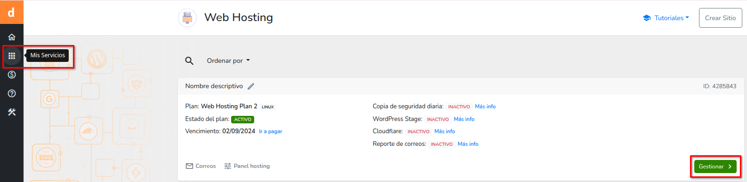747x182 pixels.
Task: Open Mis Servicios grid icon
Action: coord(12,56)
